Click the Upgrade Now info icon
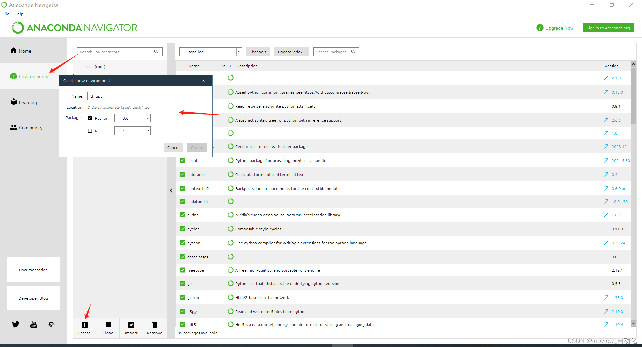The height and width of the screenshot is (347, 642). pyautogui.click(x=540, y=28)
